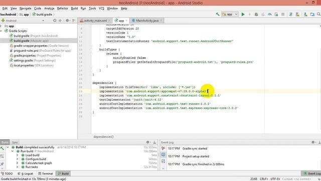This screenshot has width=321, height=181.
Task: Open the app run configuration dropdown
Action: (230, 15)
